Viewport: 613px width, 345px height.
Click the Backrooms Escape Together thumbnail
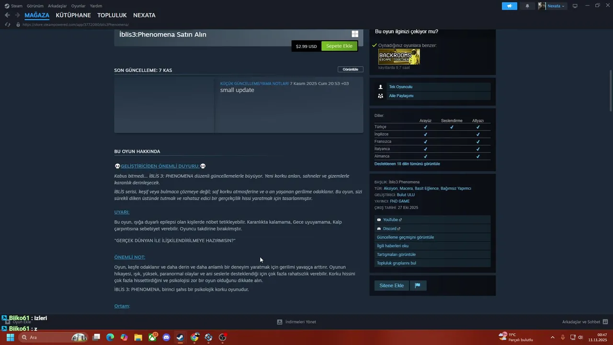click(399, 57)
